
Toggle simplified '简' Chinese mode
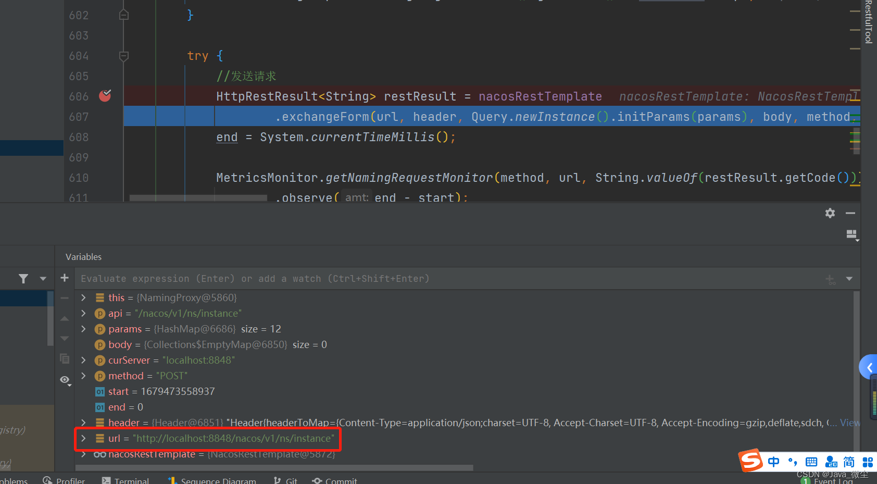tap(849, 462)
